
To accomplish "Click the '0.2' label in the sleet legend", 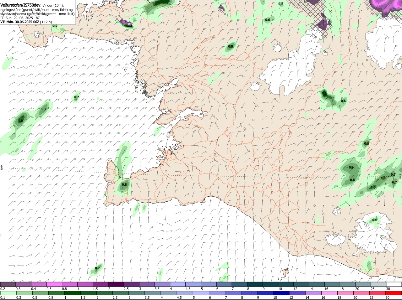I will 3,289.
